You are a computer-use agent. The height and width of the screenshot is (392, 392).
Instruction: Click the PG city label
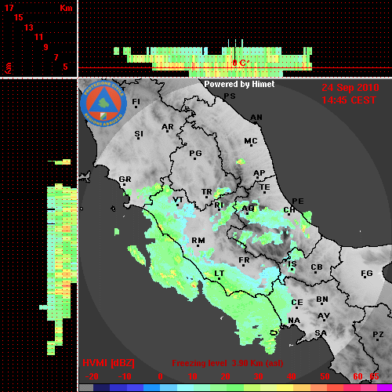tap(195, 153)
